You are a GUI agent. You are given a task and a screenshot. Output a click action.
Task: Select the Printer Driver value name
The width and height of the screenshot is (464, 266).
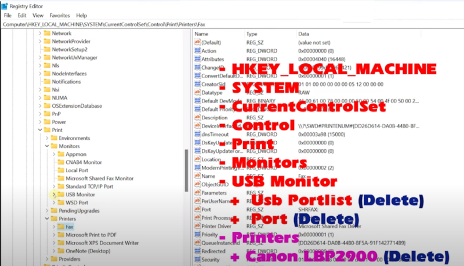(x=216, y=226)
